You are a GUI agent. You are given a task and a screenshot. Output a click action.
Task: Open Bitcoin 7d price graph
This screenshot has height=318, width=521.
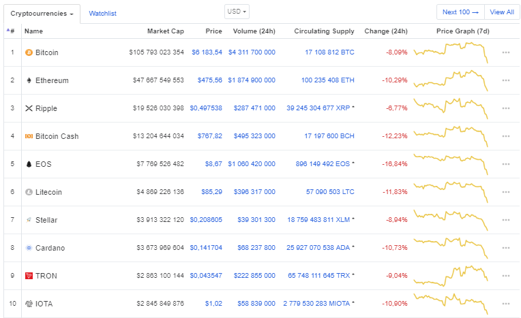click(451, 52)
